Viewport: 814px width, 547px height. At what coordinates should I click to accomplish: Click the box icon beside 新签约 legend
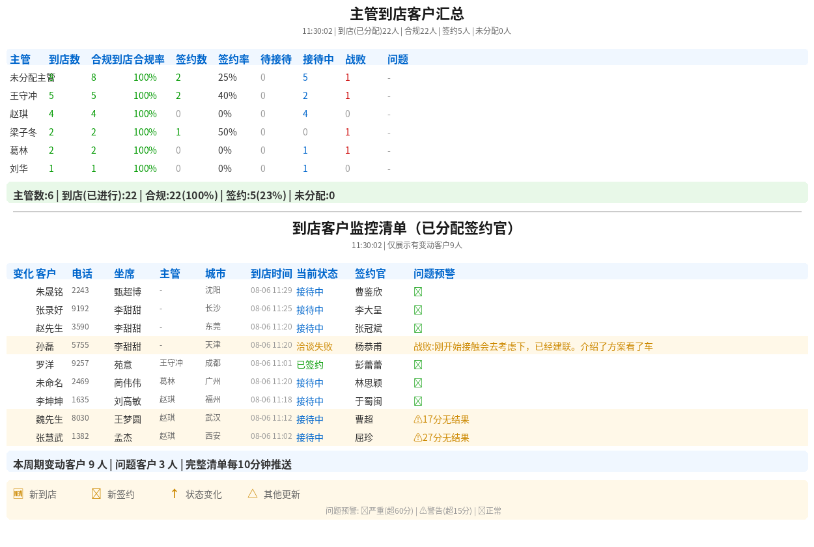coord(96,494)
